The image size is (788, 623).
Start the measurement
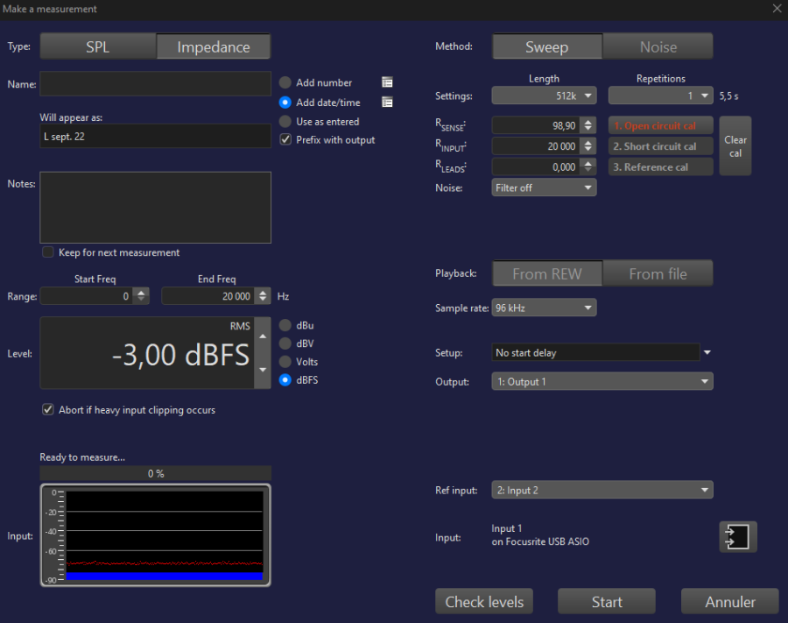pos(607,601)
